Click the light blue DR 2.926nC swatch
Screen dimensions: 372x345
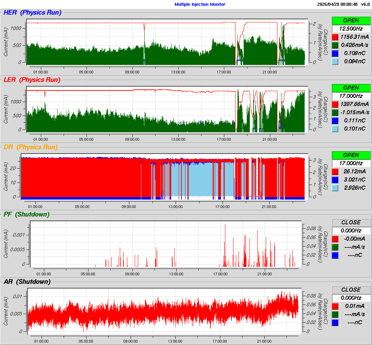(335, 188)
